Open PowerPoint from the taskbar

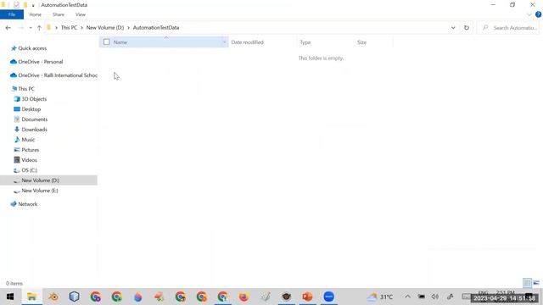pos(307,297)
